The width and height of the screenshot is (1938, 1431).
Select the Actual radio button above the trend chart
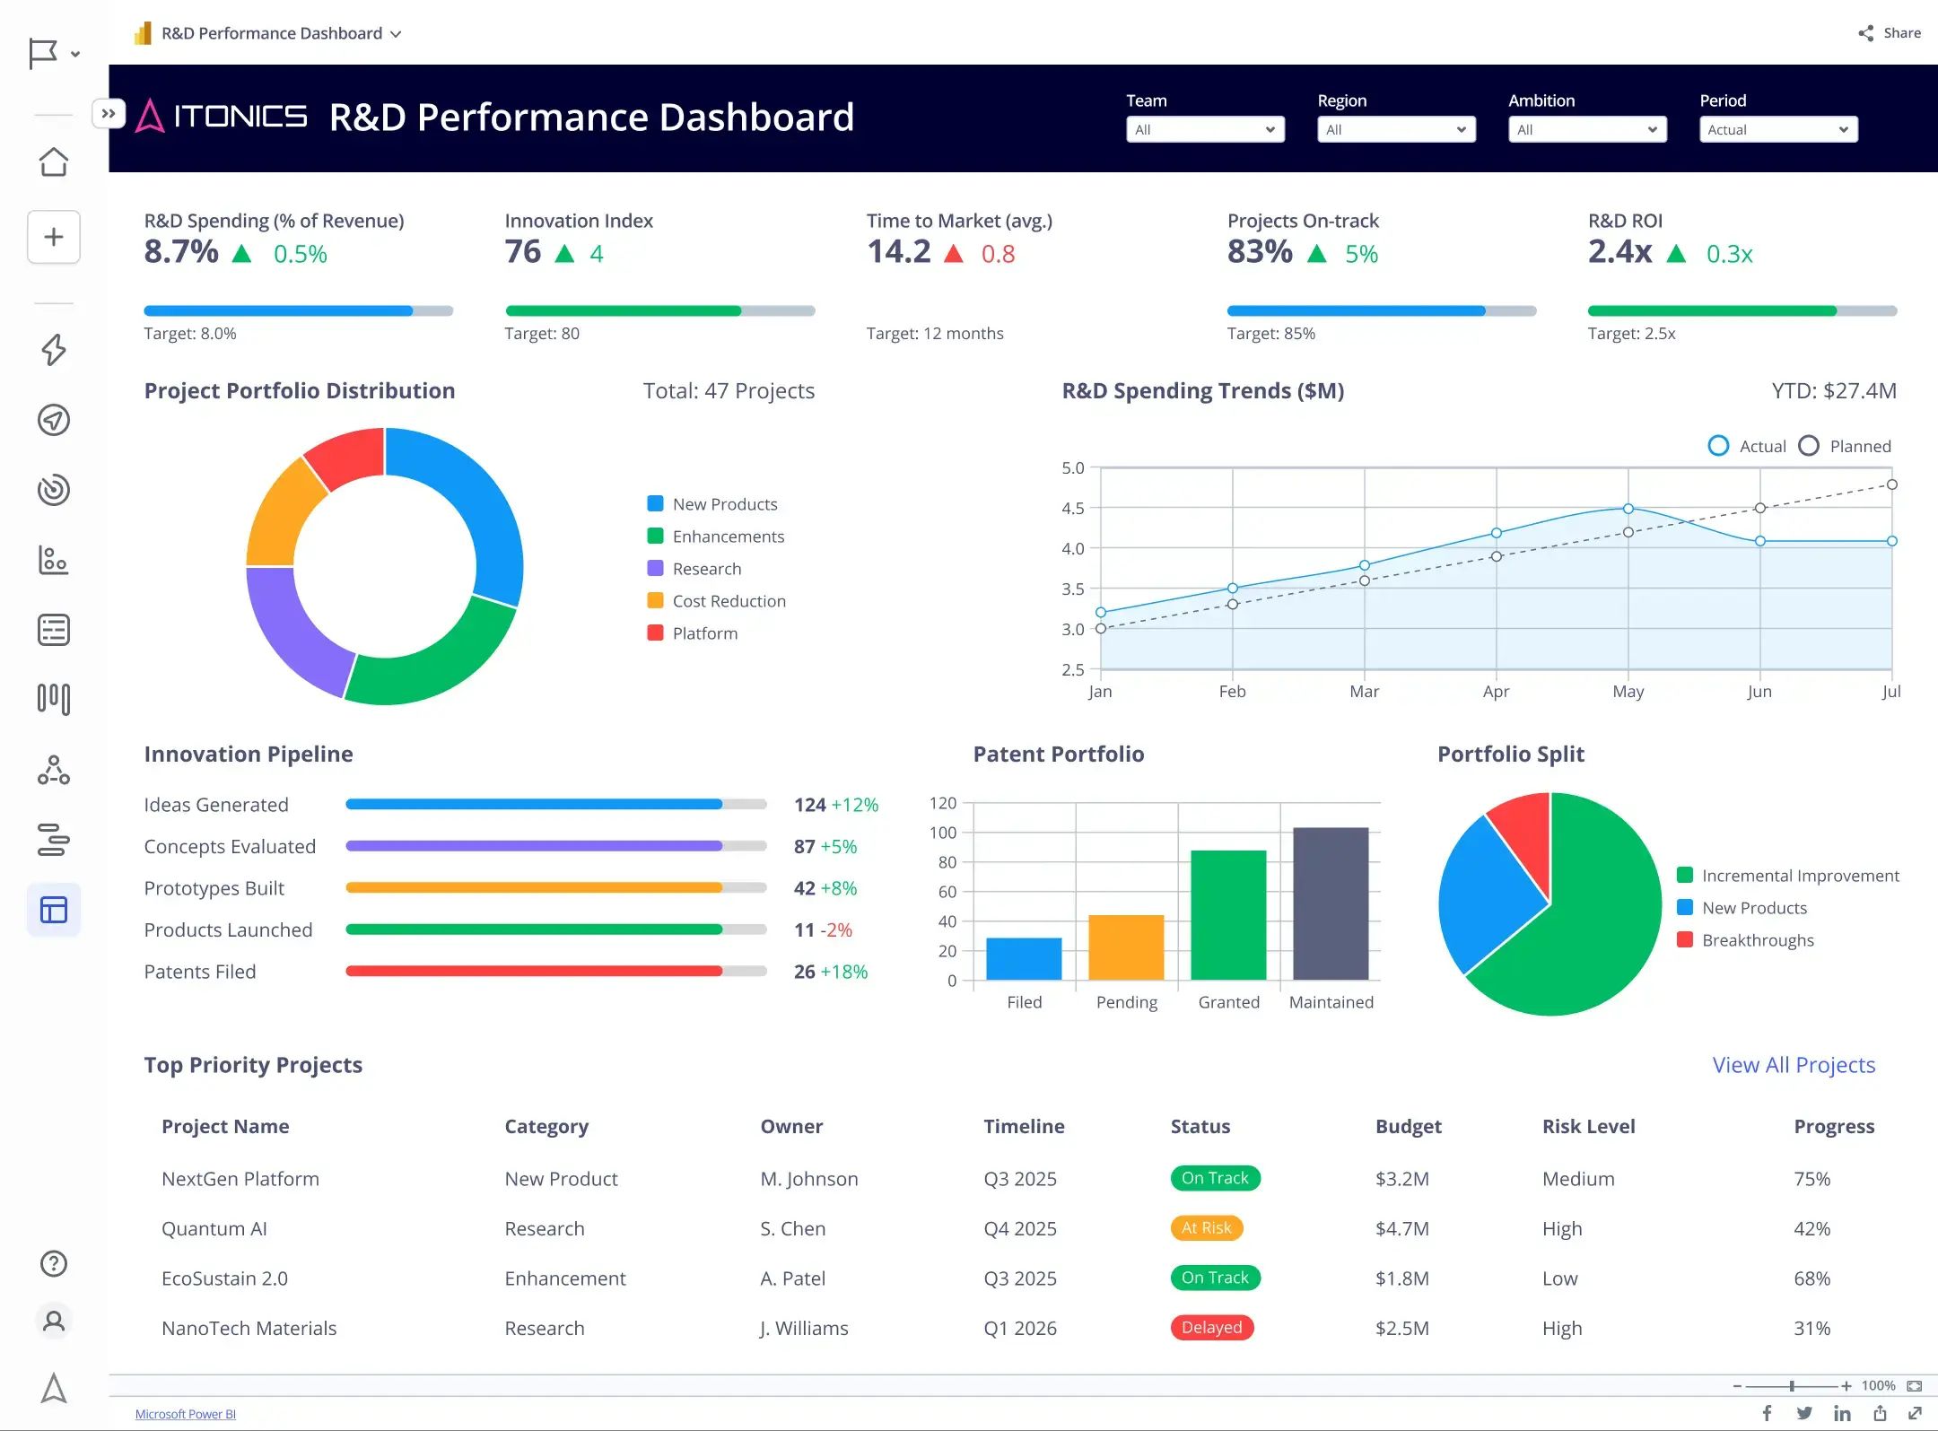point(1719,446)
